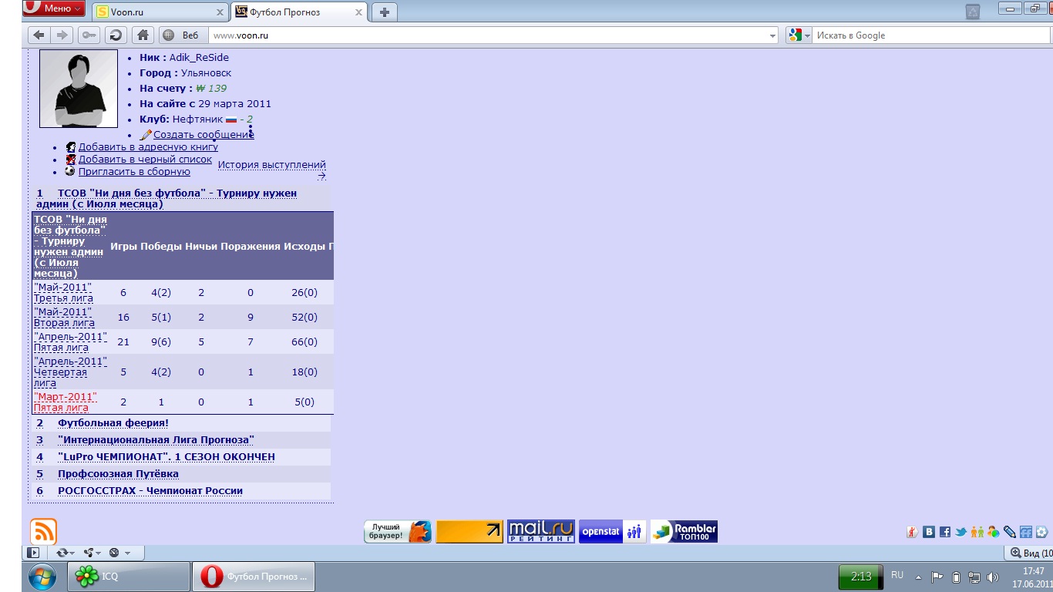Expand the address bar history dropdown
Image resolution: width=1053 pixels, height=592 pixels.
[x=773, y=35]
